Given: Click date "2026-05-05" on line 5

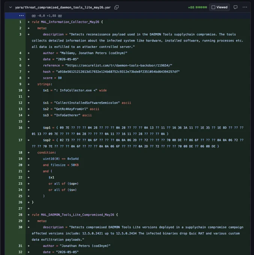Looking at the screenshot, I should tap(67, 59).
